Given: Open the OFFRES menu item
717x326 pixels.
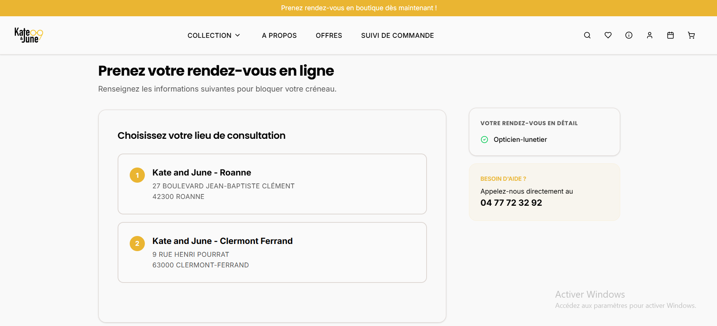Looking at the screenshot, I should (x=329, y=36).
